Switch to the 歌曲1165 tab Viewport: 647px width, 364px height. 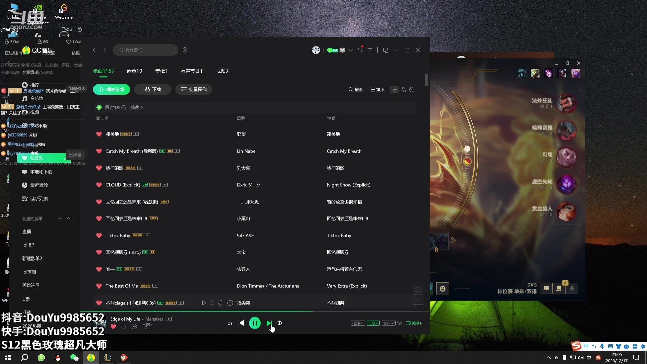coord(103,71)
